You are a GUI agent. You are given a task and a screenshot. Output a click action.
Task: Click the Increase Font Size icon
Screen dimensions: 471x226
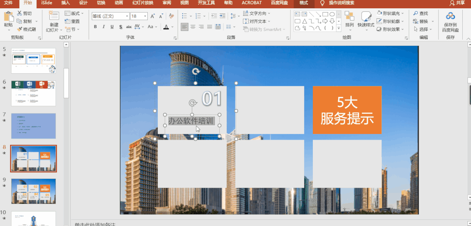pos(152,16)
